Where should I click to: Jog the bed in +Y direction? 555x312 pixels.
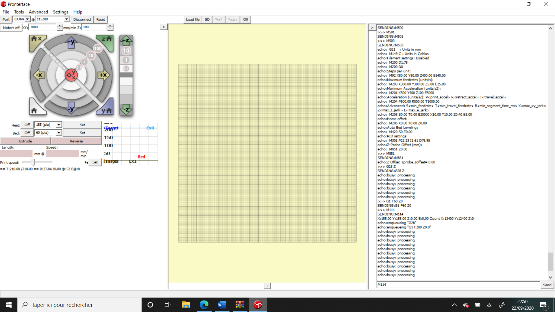71,42
